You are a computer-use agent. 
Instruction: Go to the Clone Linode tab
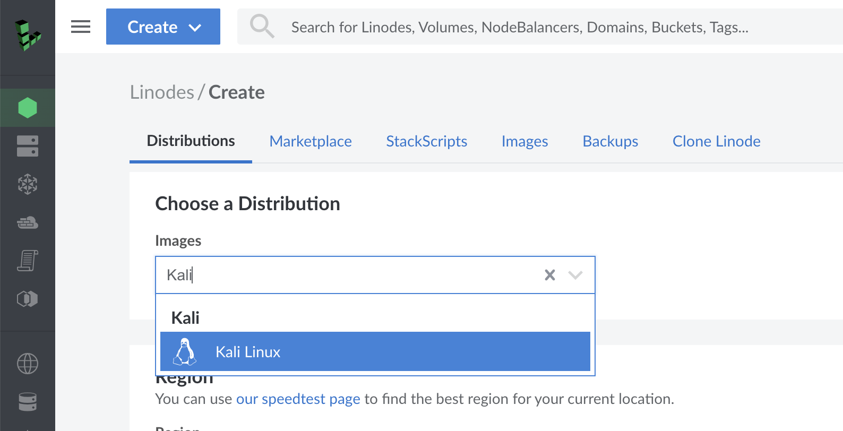coord(716,141)
